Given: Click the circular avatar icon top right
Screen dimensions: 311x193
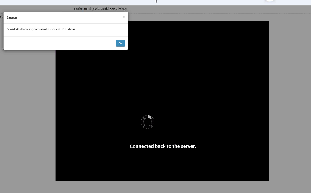Looking at the screenshot, I should tap(269, 1).
